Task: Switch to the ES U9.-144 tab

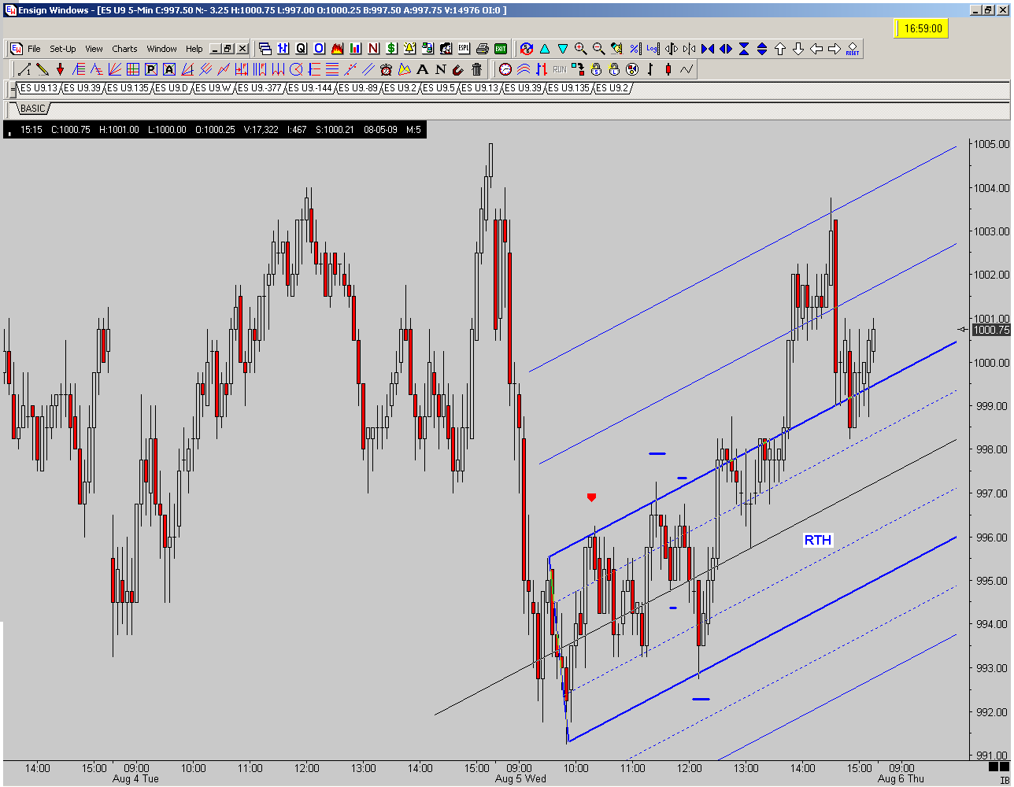Action: [310, 88]
